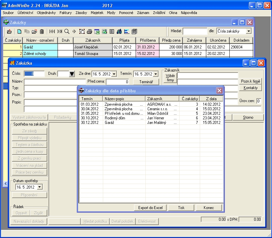
Task: Click the exit/close-form toolbar icon in Zakázky
Action: pyautogui.click(x=9, y=31)
